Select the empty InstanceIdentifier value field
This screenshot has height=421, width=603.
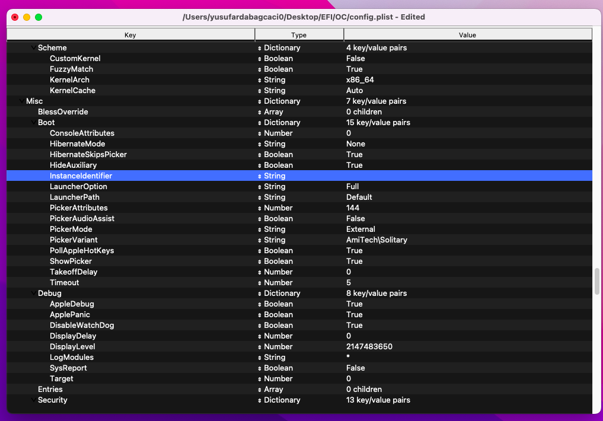[x=467, y=176]
